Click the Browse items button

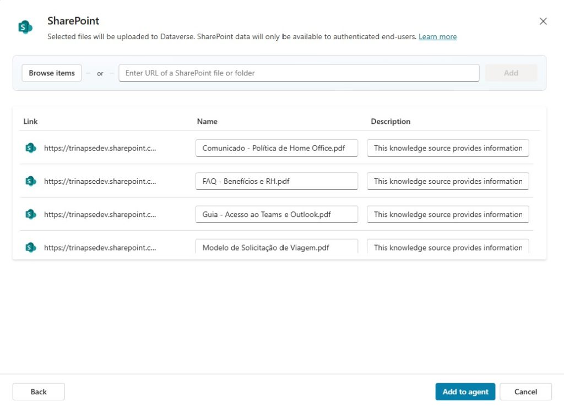pyautogui.click(x=51, y=73)
